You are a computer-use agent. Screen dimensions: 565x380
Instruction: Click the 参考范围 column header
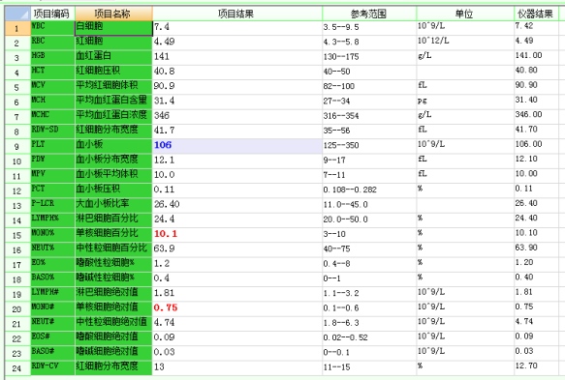click(369, 14)
